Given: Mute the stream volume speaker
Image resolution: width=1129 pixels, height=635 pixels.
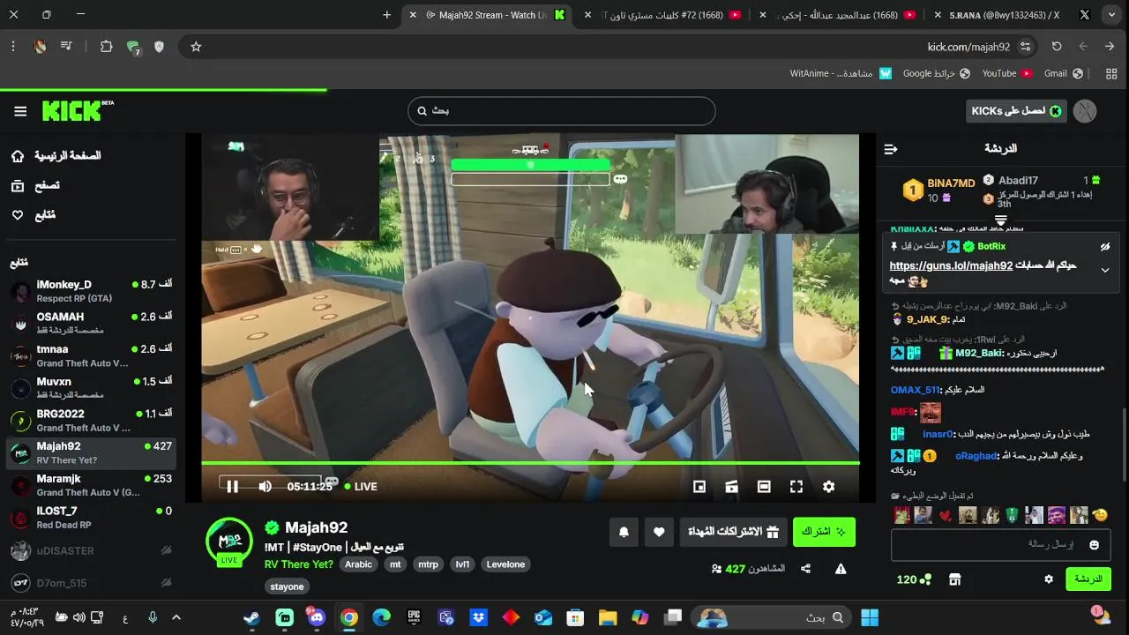Looking at the screenshot, I should (x=265, y=486).
